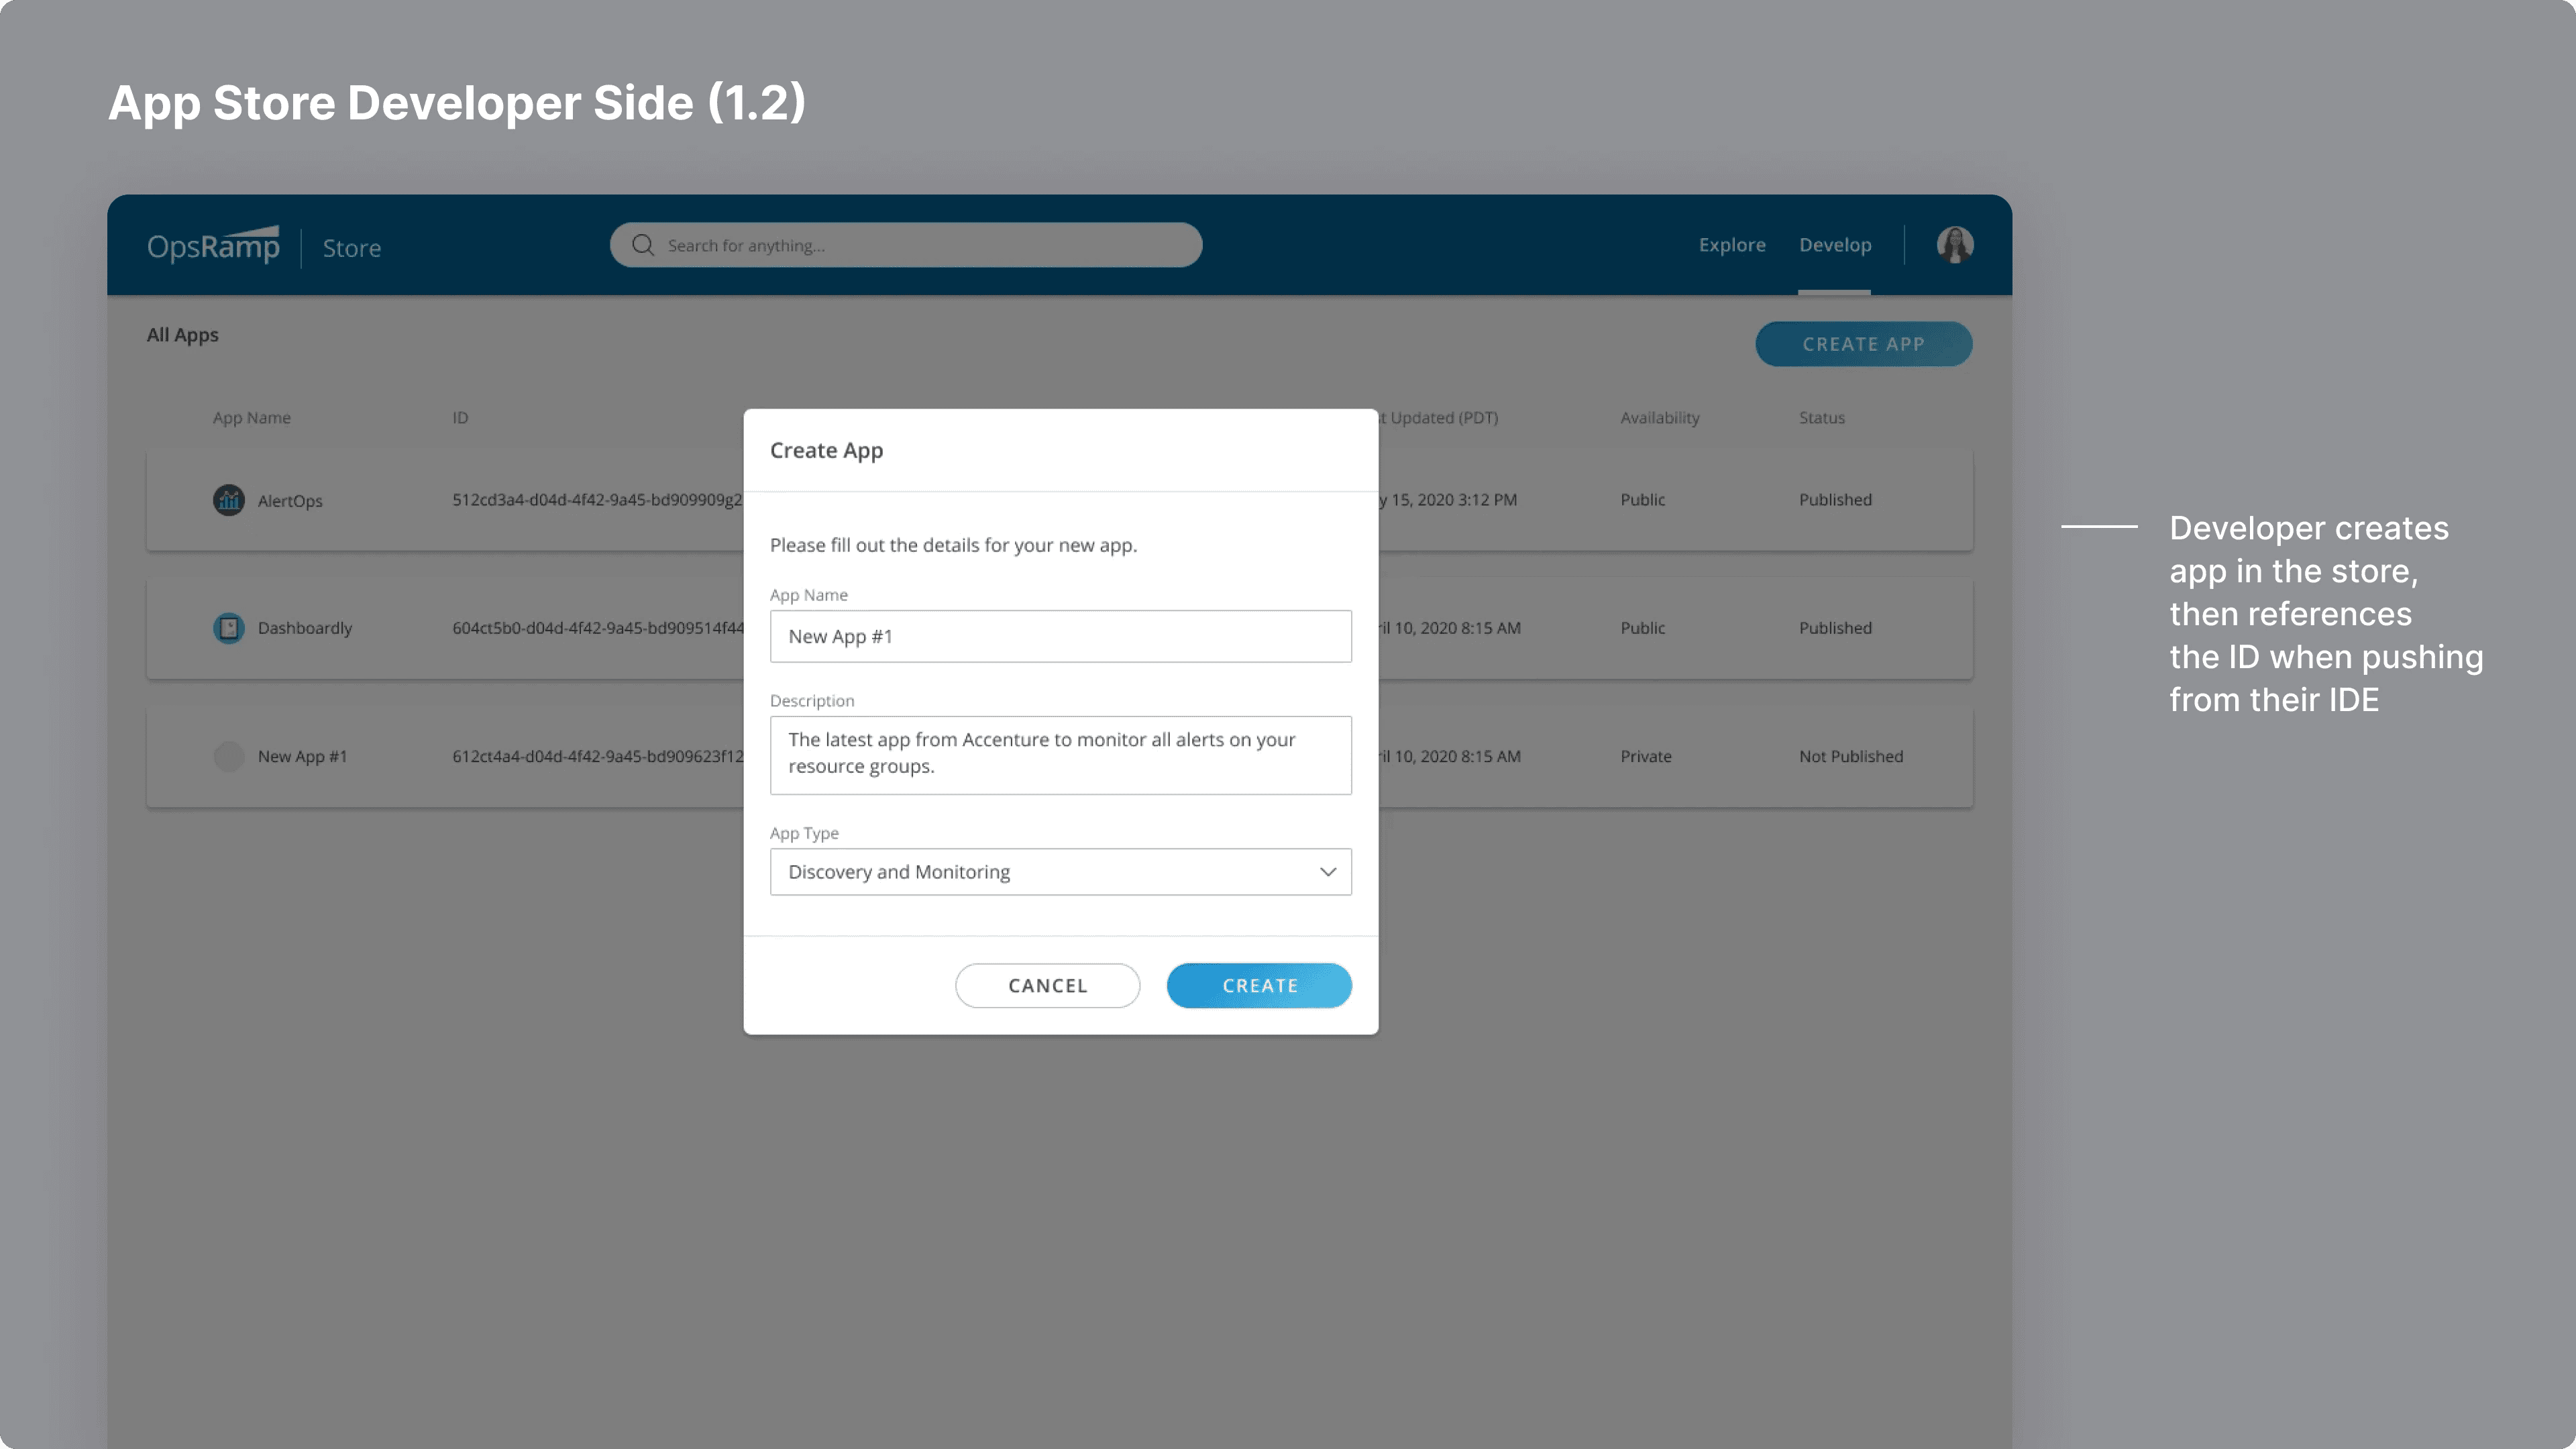Click the Store link in header
This screenshot has width=2576, height=1449.
(x=351, y=248)
